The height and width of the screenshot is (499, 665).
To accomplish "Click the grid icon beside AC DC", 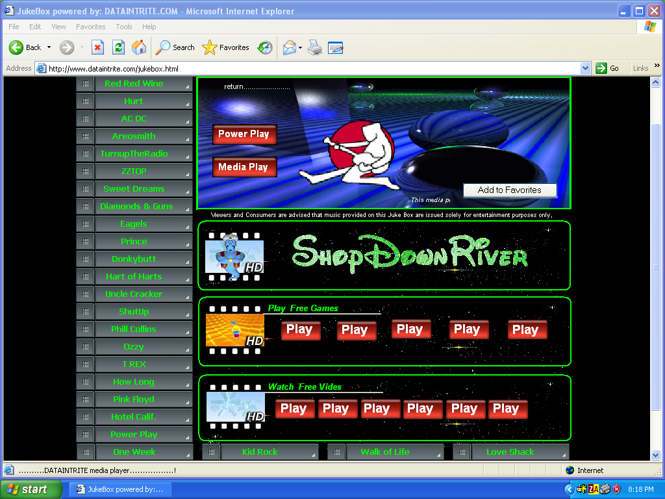I will [x=85, y=119].
